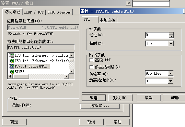
Task: Open the 最高站地址(H) dropdown
Action: click(171, 81)
